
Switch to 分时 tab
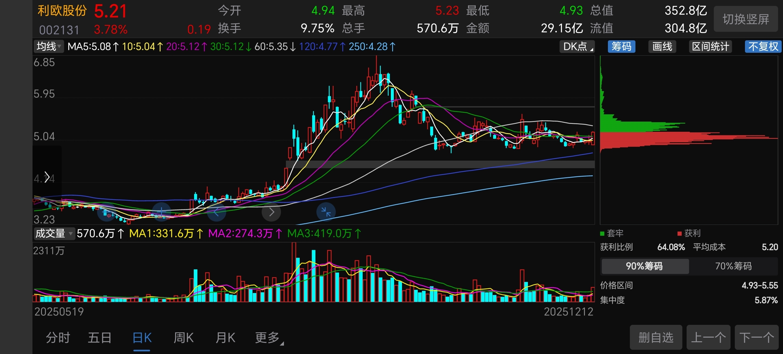pyautogui.click(x=58, y=338)
